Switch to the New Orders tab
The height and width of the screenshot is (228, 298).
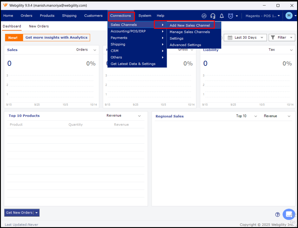39,26
